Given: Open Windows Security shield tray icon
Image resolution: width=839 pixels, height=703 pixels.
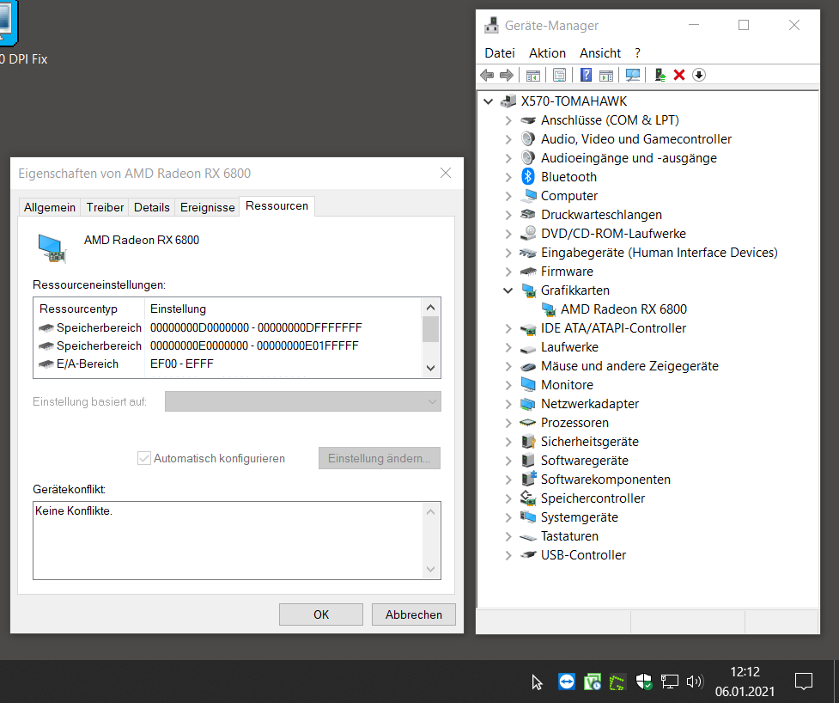Looking at the screenshot, I should click(644, 682).
